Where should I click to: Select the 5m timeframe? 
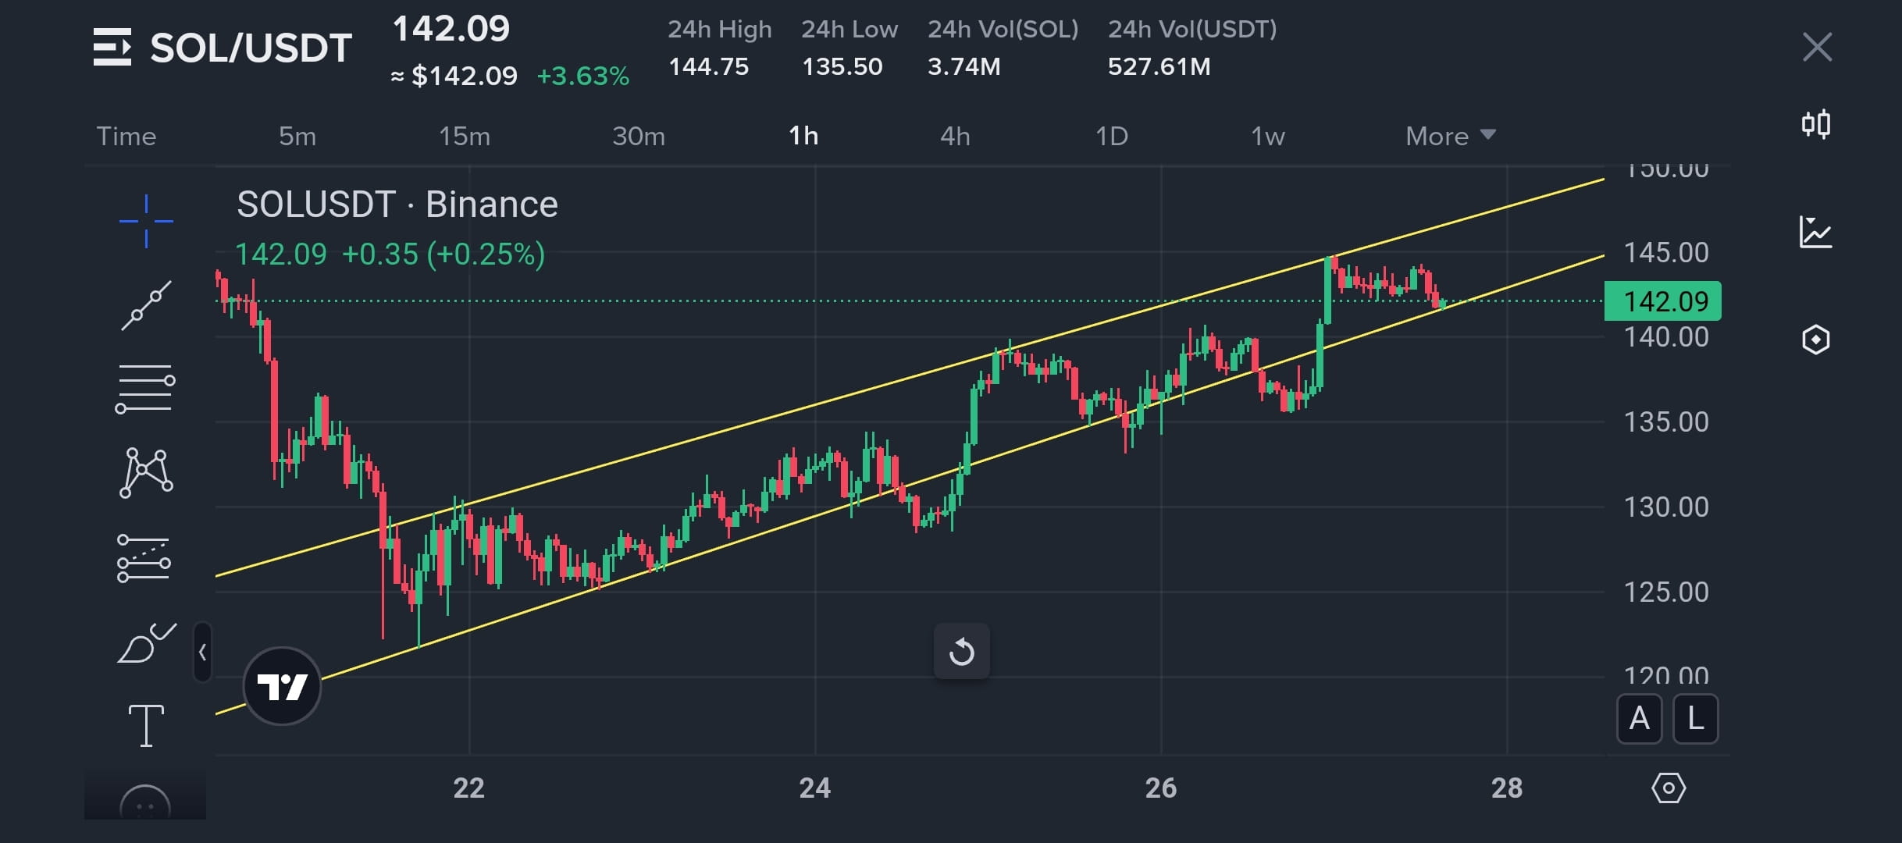pyautogui.click(x=297, y=136)
